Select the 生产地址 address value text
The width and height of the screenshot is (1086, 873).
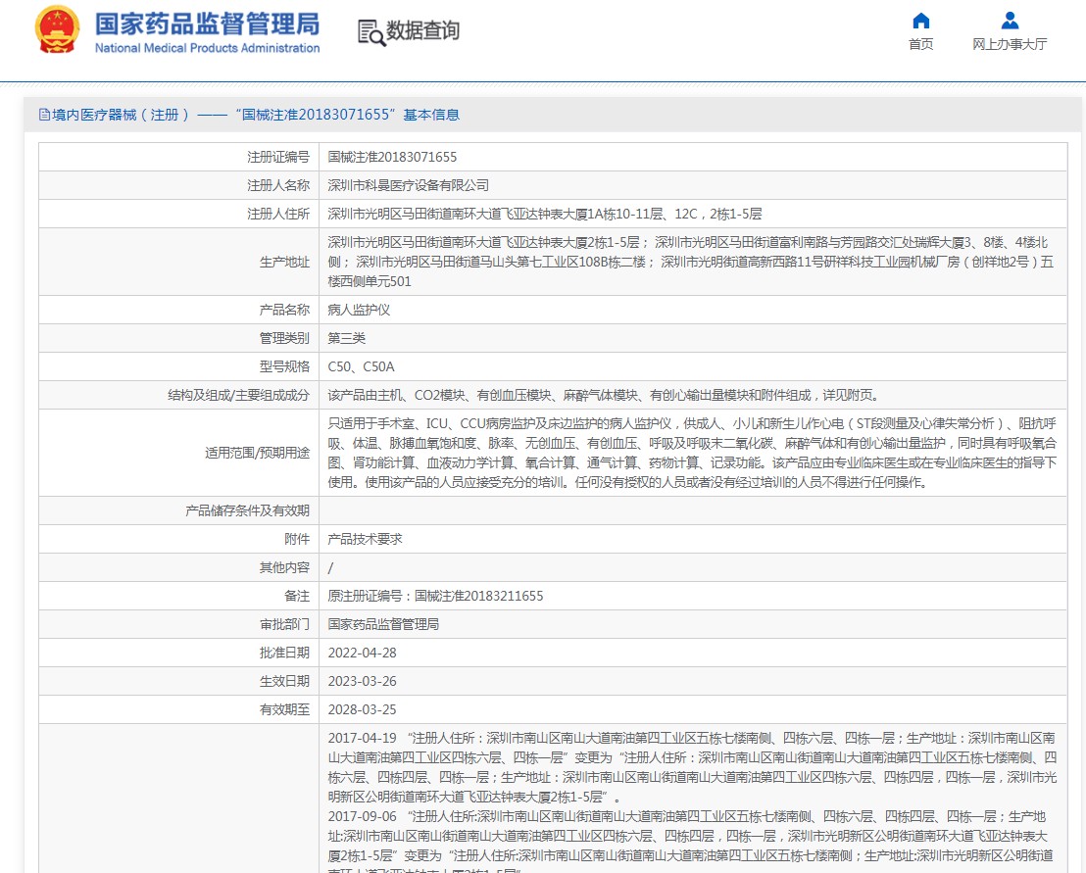pos(691,262)
